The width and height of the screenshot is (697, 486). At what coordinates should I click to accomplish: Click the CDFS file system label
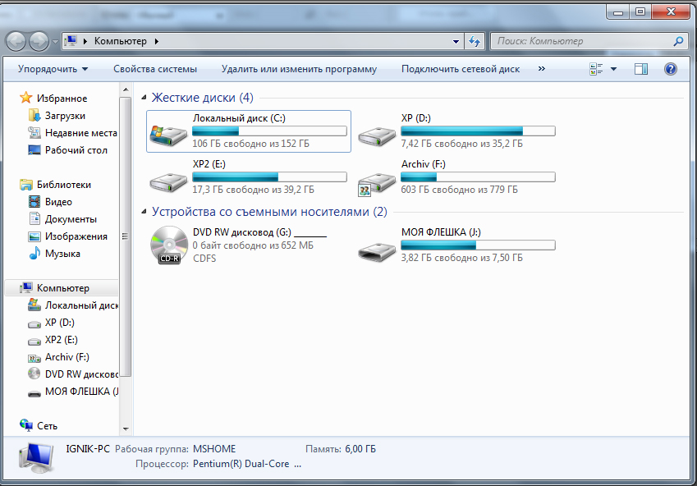(204, 259)
